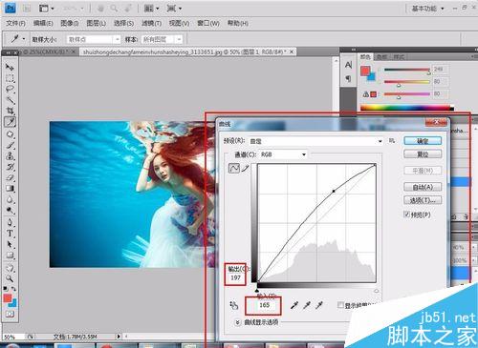478x348 pixels.
Task: Select the History Brush tool
Action: (10, 167)
